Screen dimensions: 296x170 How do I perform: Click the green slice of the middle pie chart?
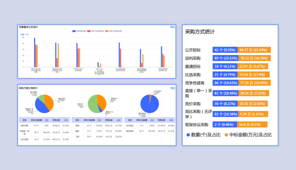click(92, 105)
